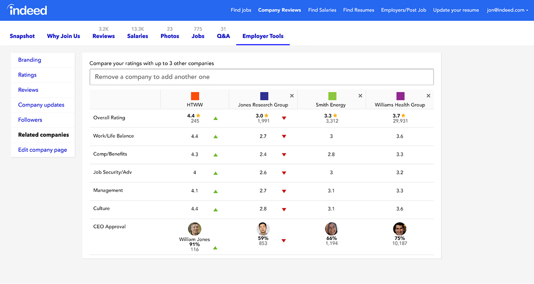This screenshot has width=534, height=284.
Task: Open Find Salaries in top navigation
Action: 322,10
